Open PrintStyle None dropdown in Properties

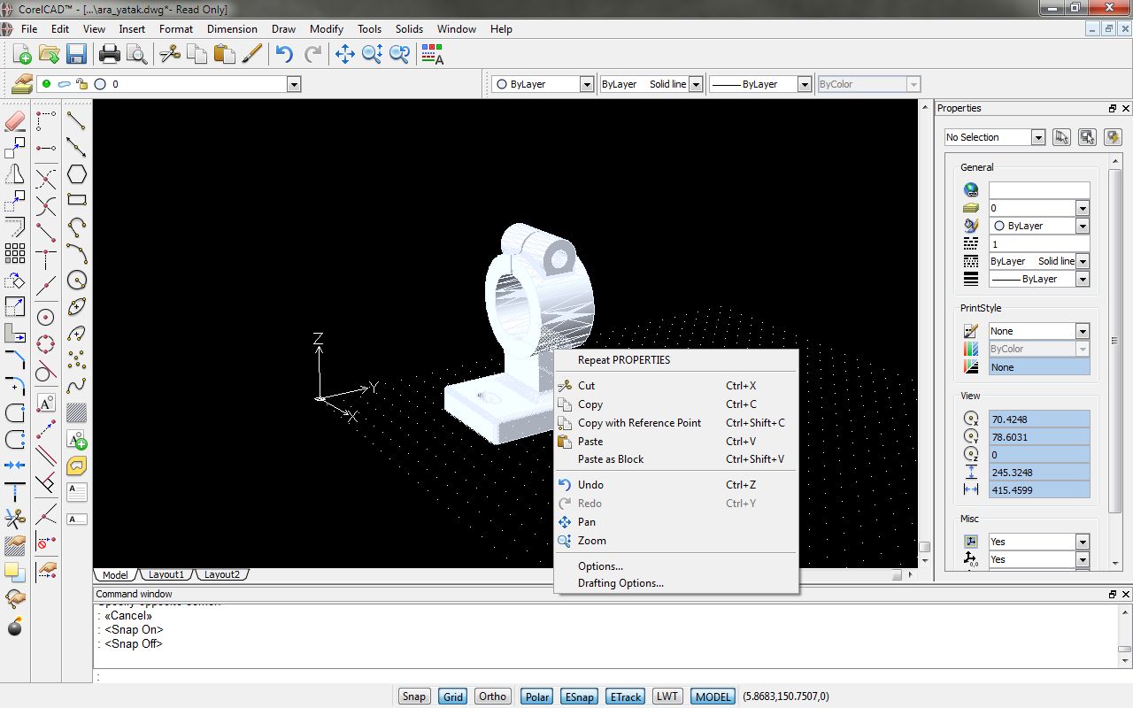[1082, 331]
